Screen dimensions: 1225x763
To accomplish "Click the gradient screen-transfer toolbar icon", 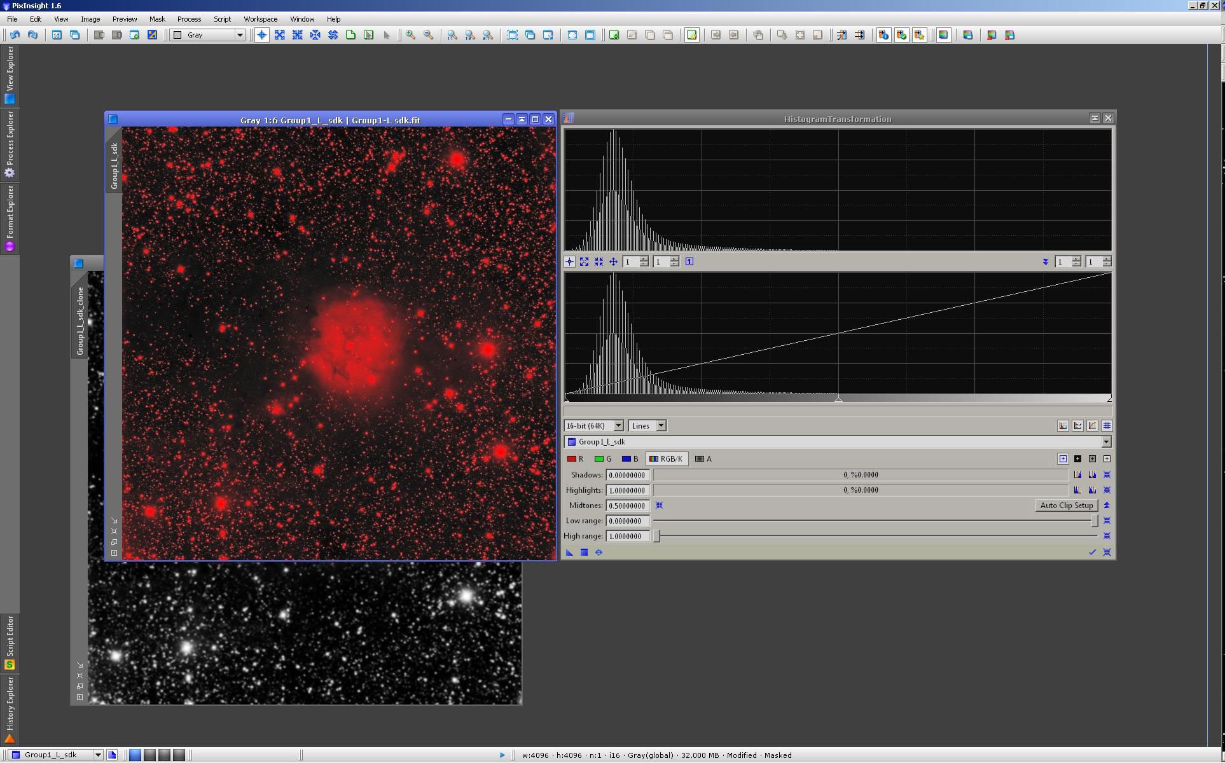I will [x=943, y=35].
